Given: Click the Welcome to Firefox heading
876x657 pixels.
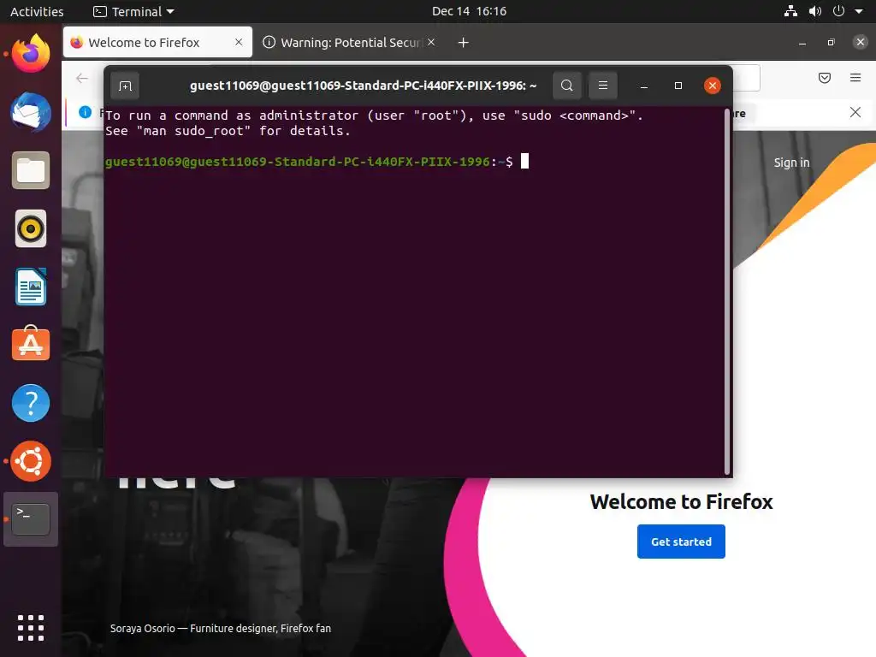Looking at the screenshot, I should 681,501.
